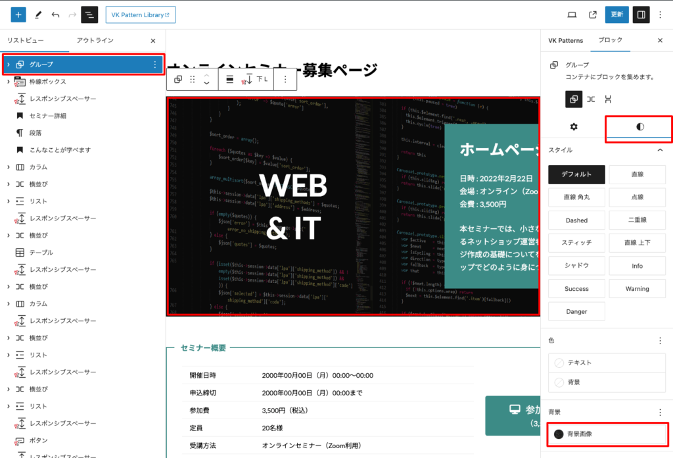Image resolution: width=673 pixels, height=458 pixels.
Task: Open the VK Pattern Library link
Action: pyautogui.click(x=140, y=14)
